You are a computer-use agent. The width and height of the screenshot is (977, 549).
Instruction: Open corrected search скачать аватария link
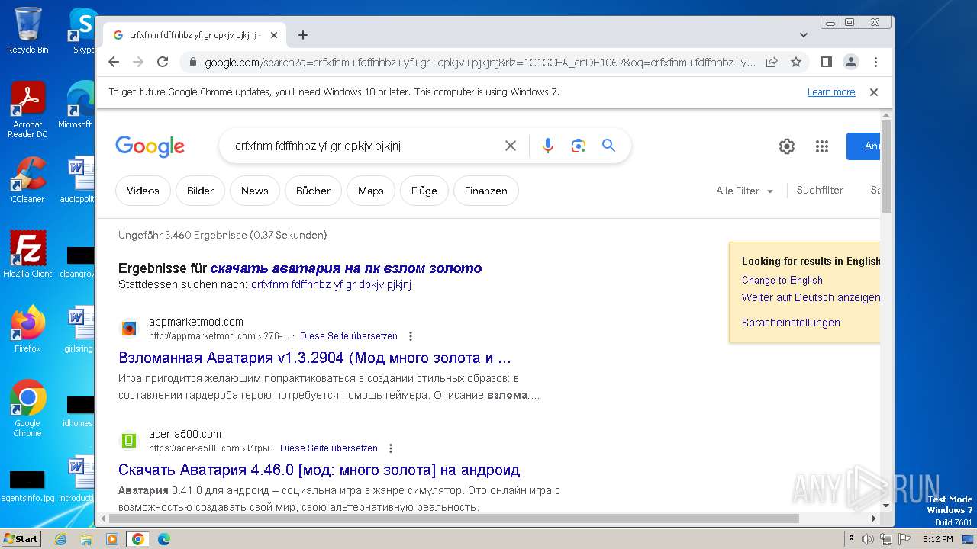coord(346,268)
